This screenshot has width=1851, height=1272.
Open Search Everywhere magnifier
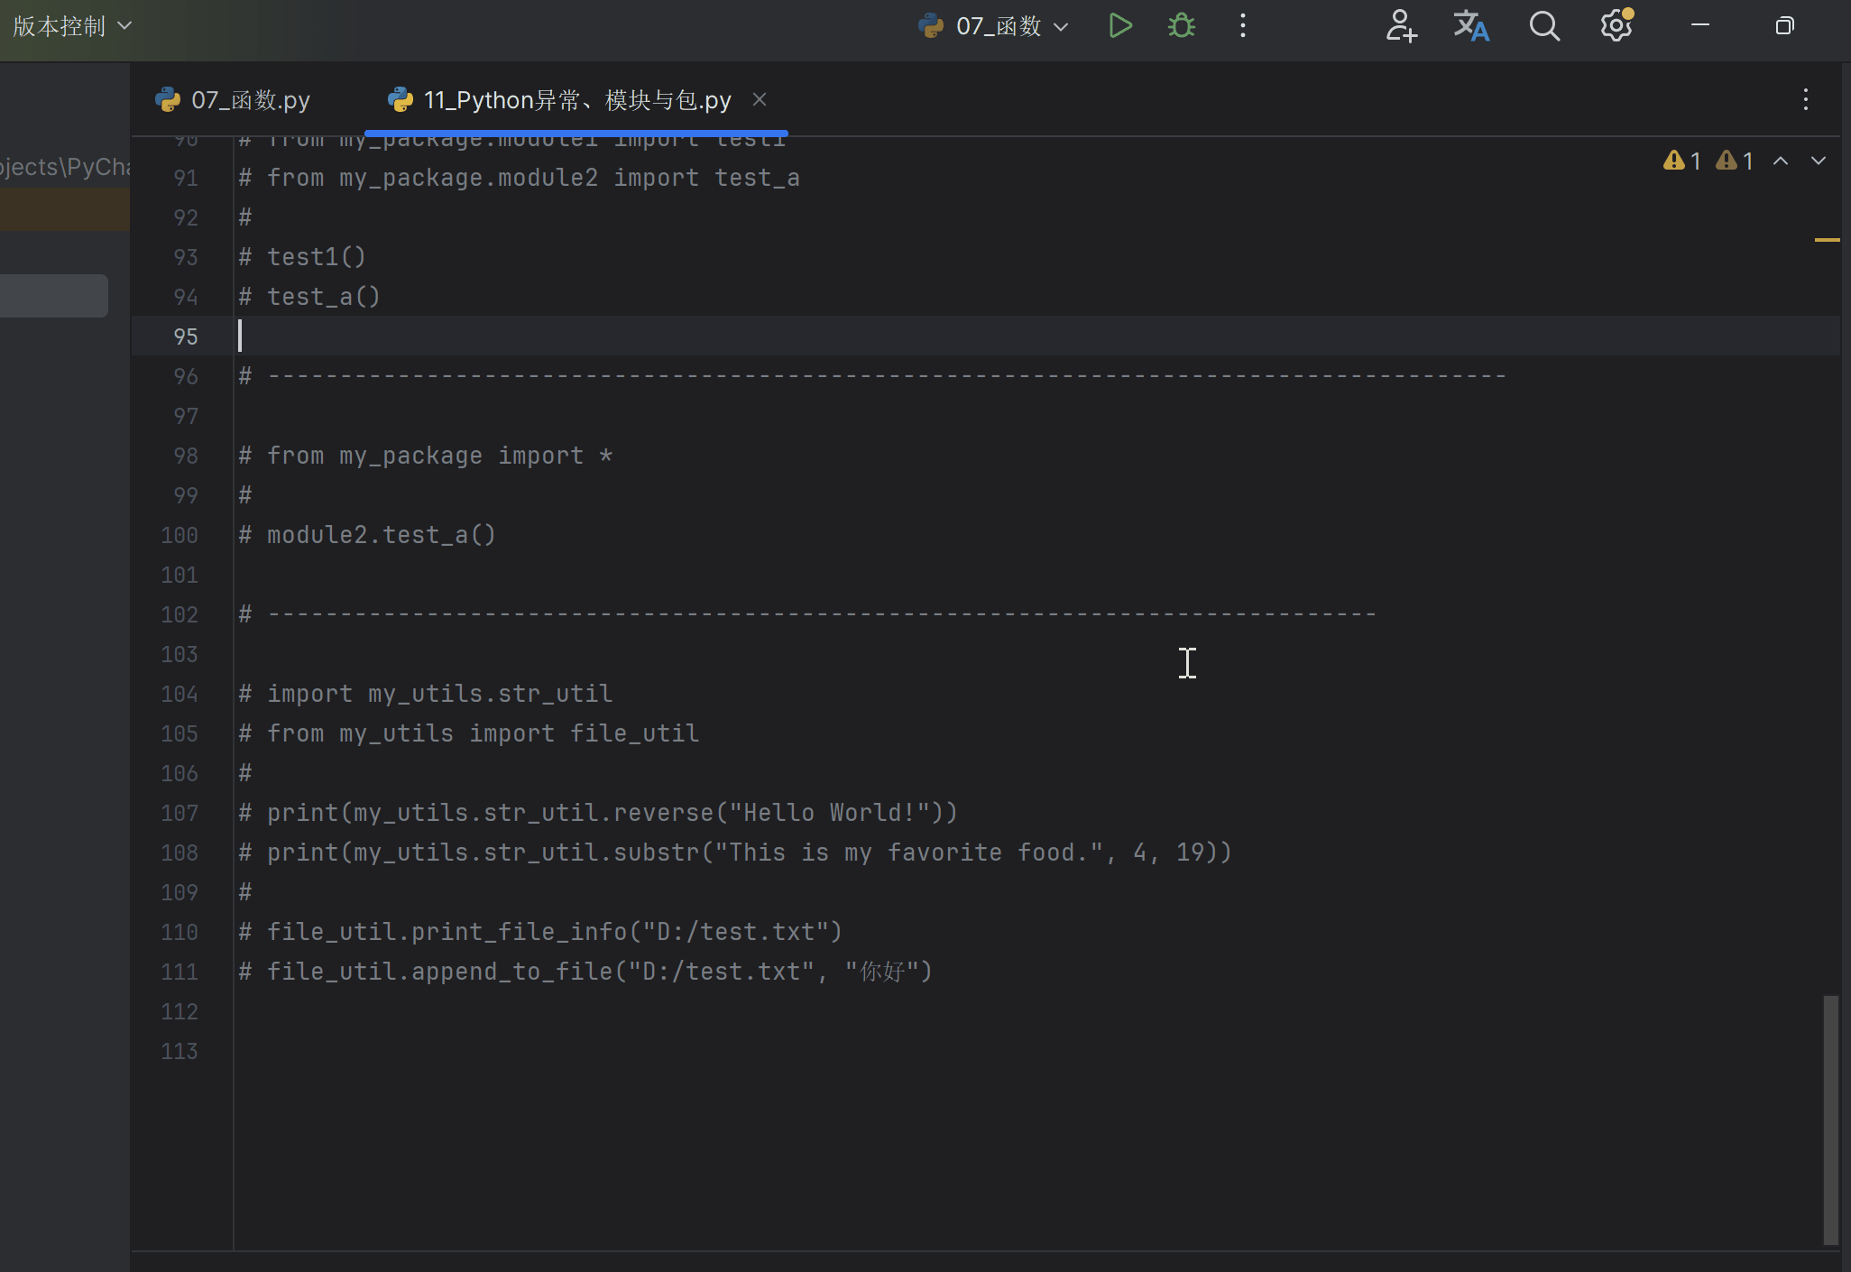[1544, 26]
